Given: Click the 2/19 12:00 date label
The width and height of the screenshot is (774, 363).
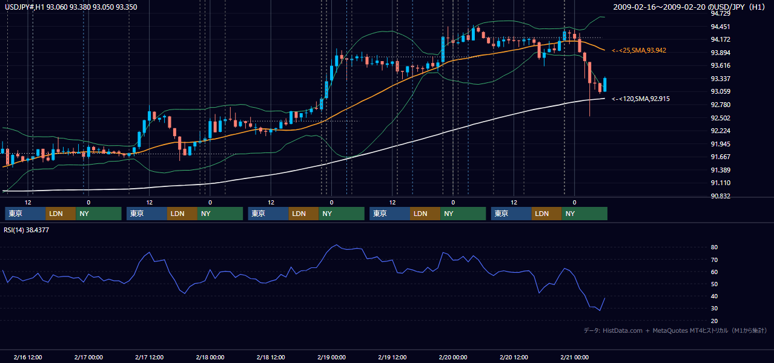Looking at the screenshot, I should 392,357.
